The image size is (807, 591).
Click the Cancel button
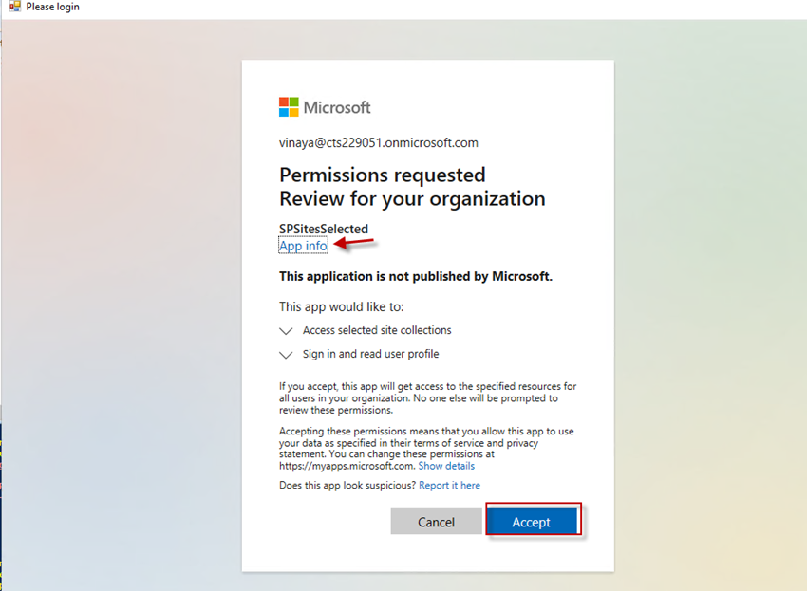click(436, 522)
